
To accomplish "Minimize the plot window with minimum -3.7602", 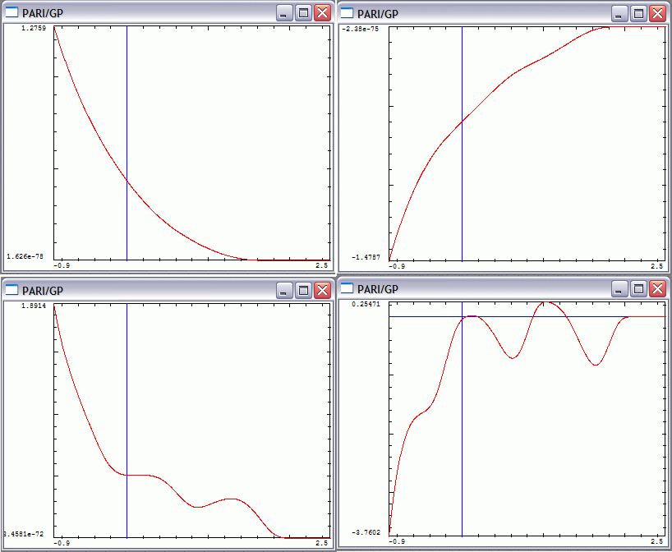I will [619, 289].
